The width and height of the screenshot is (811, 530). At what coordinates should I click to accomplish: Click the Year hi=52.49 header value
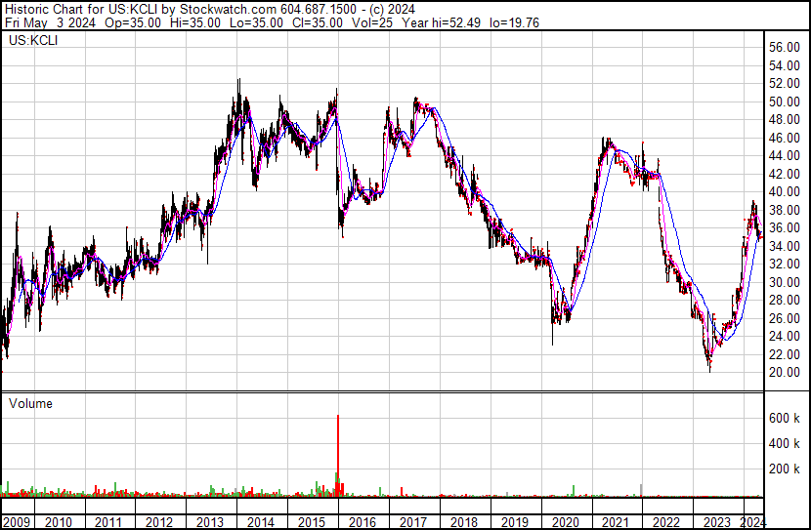point(442,22)
